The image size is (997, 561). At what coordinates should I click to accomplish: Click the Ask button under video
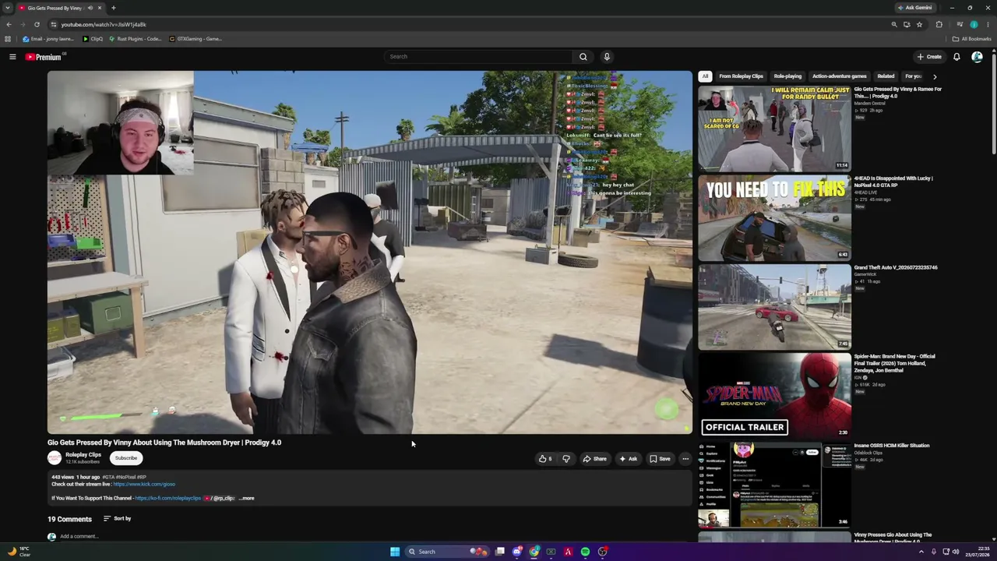628,459
